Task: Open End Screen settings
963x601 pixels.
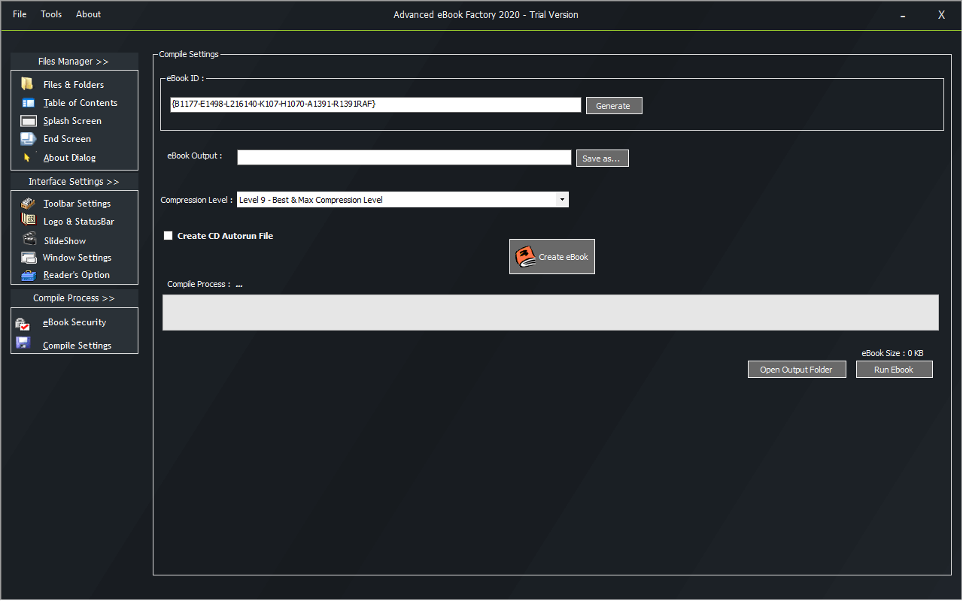Action: point(67,139)
